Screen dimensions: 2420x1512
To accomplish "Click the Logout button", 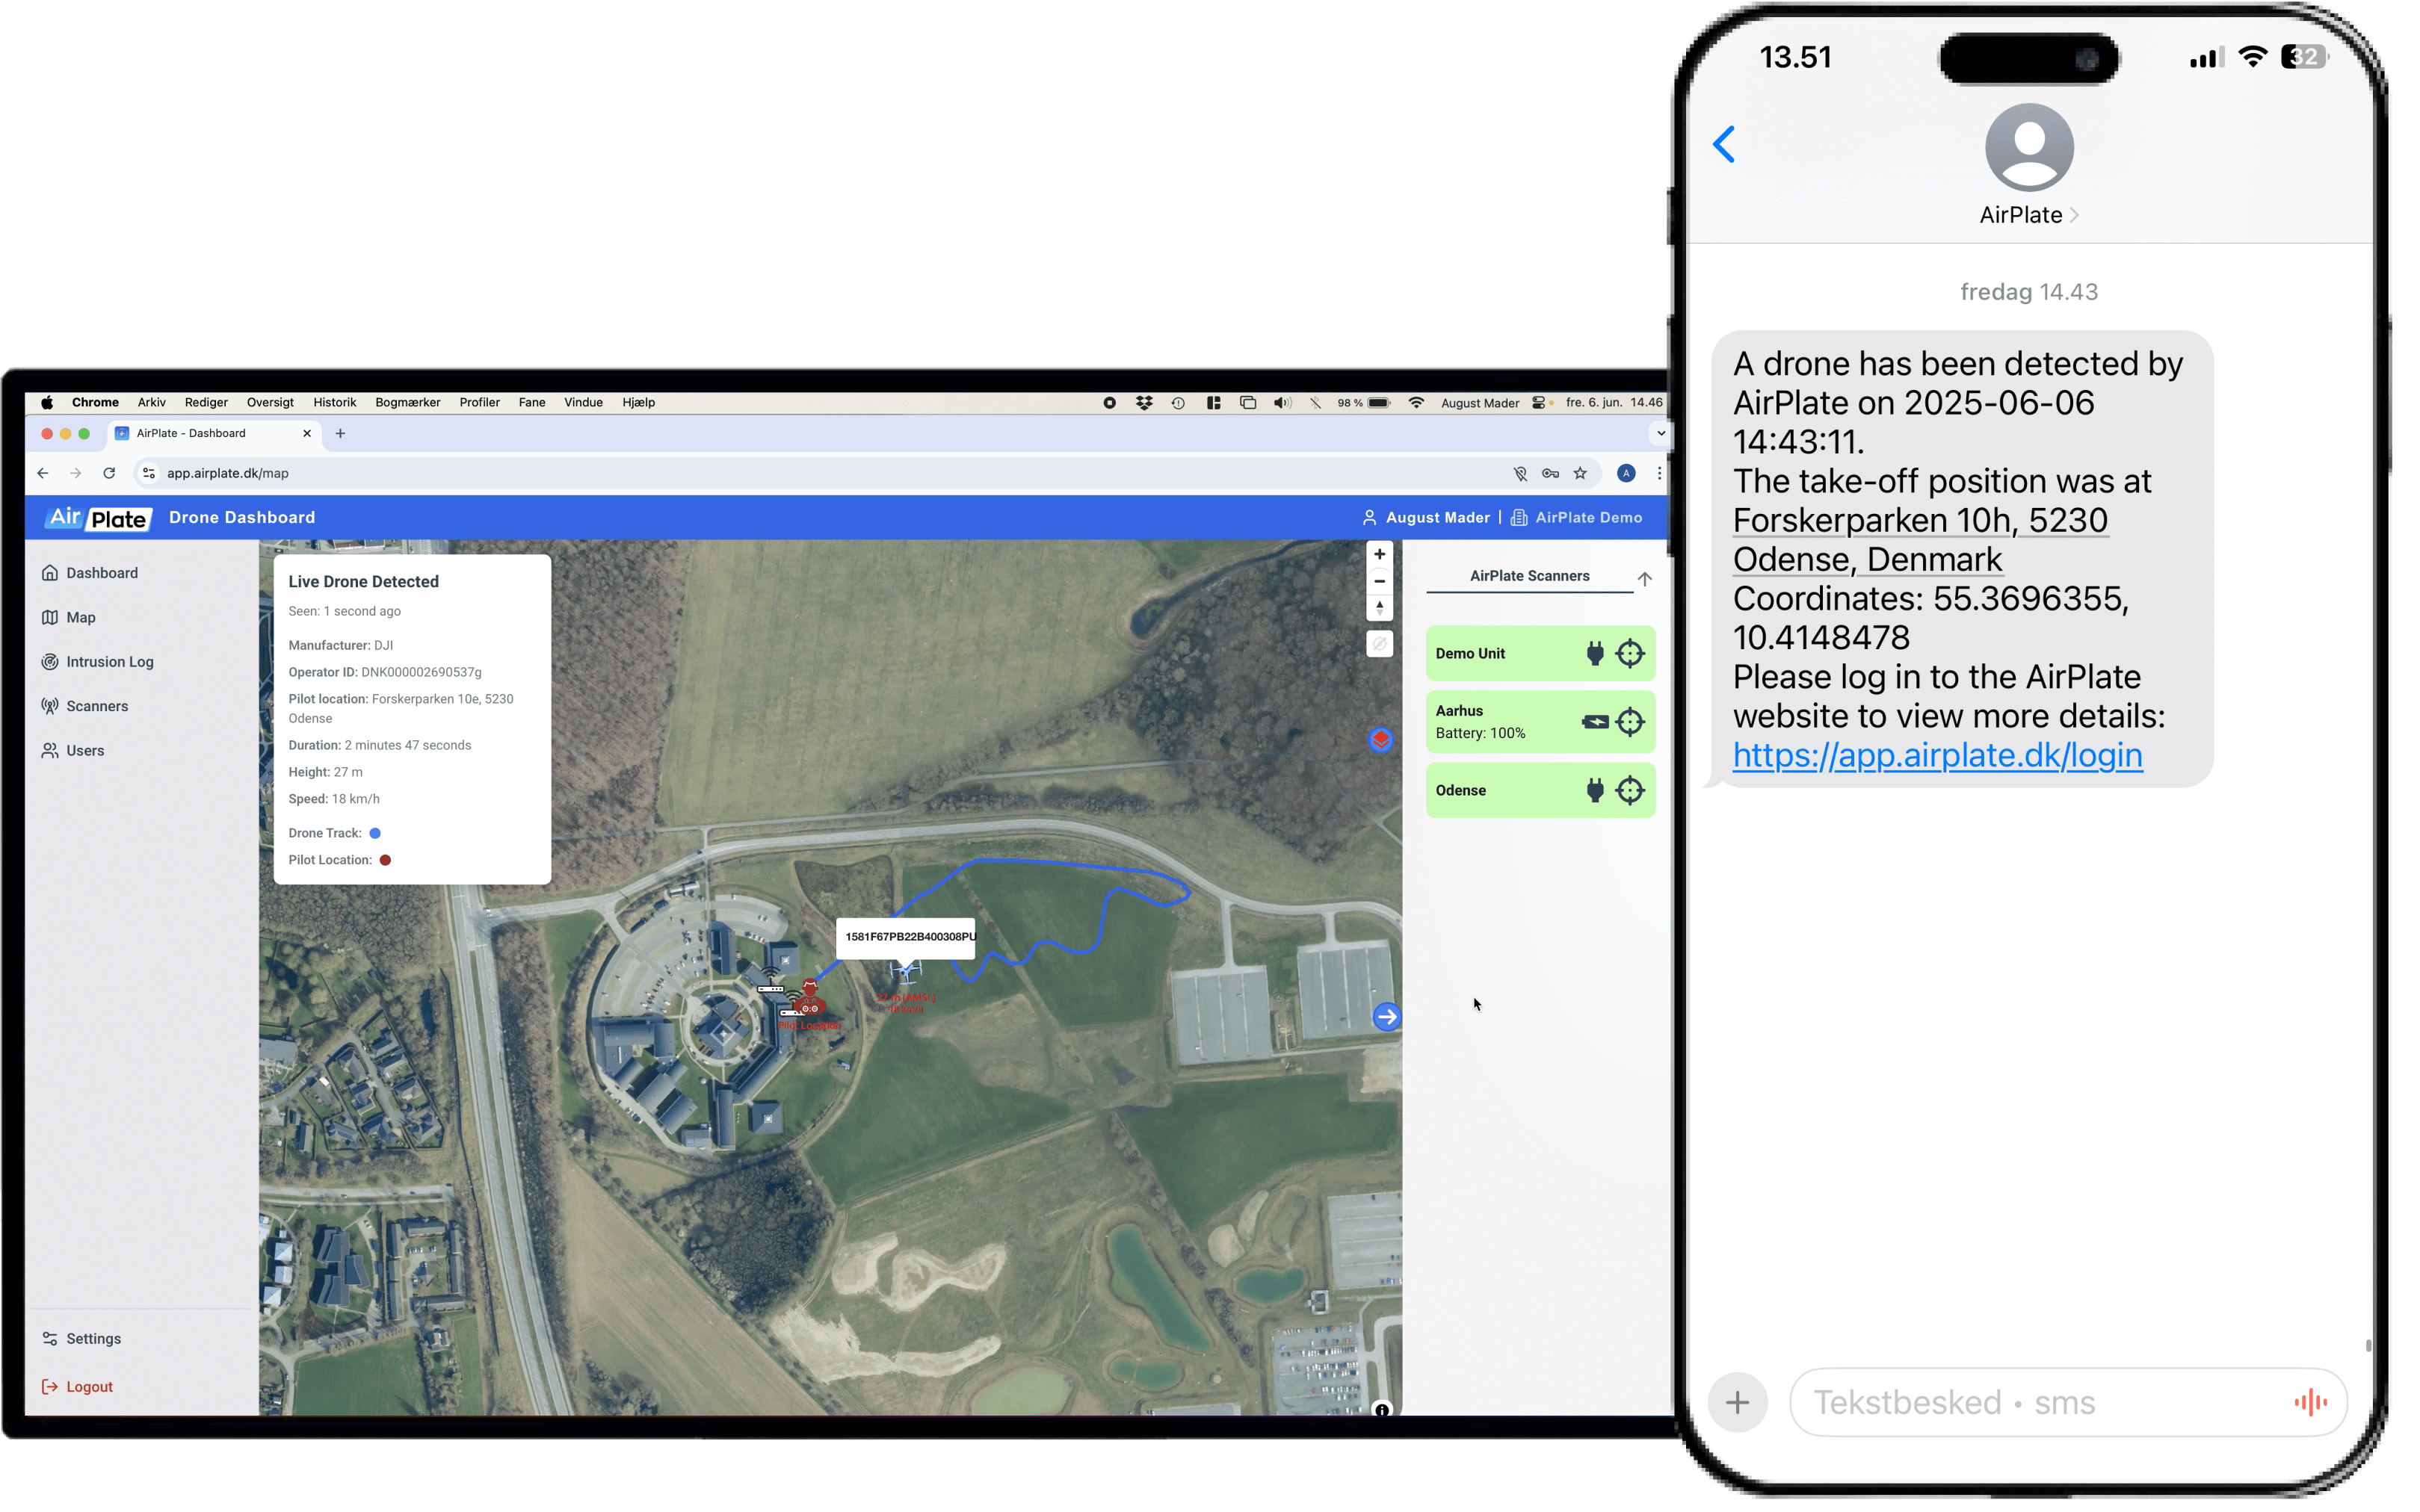I will 88,1386.
